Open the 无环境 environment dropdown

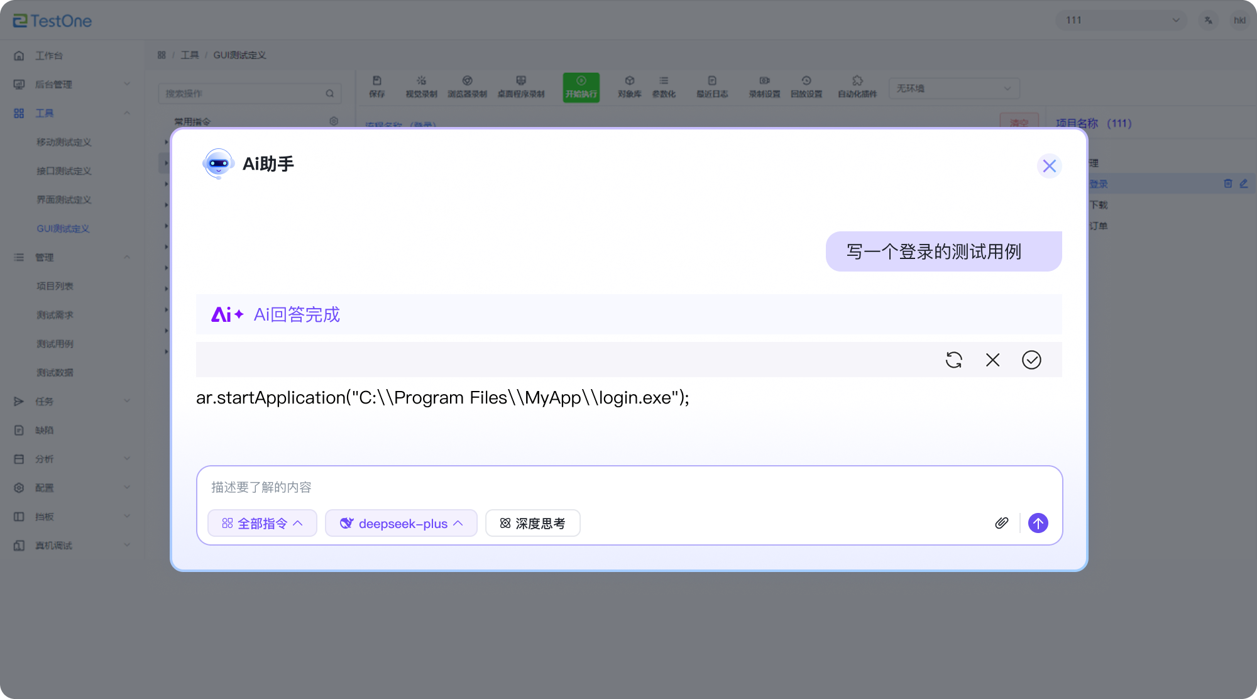(953, 89)
